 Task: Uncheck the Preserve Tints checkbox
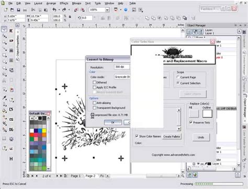point(191,122)
